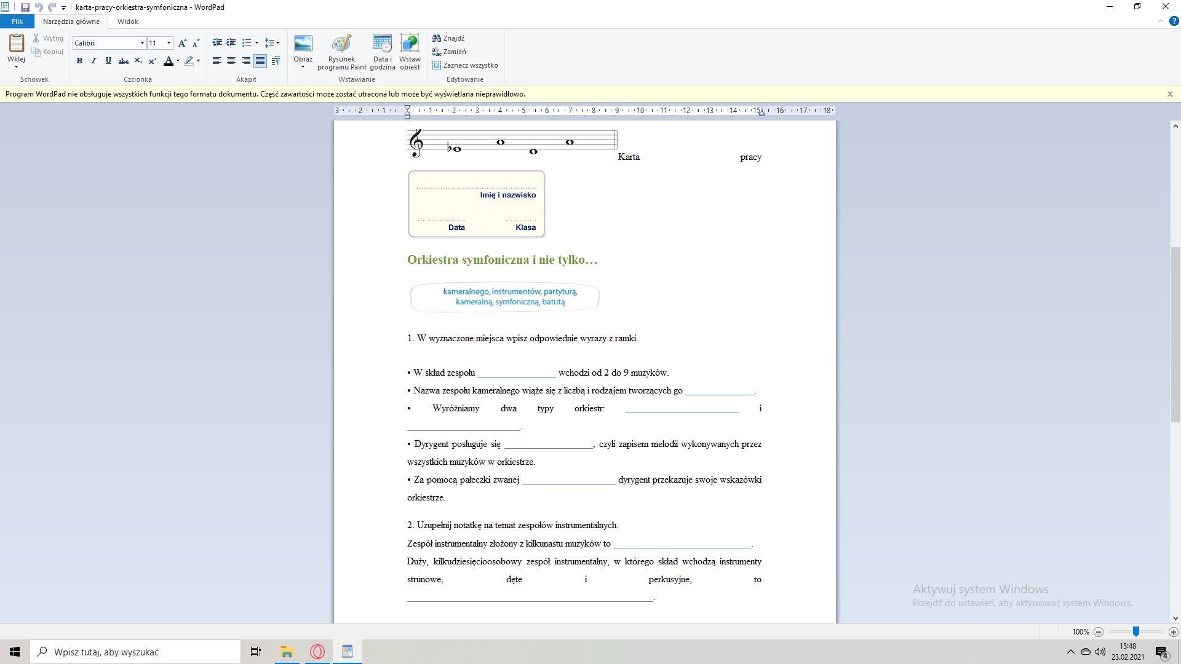
Task: Open Customize Quick Access Toolbar dropdown
Action: point(63,8)
